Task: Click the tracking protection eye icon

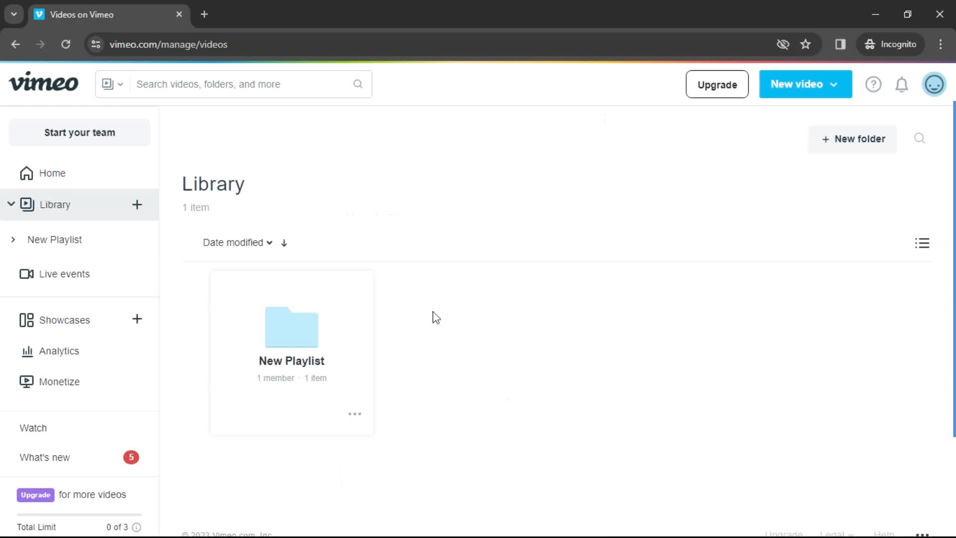Action: coord(783,44)
